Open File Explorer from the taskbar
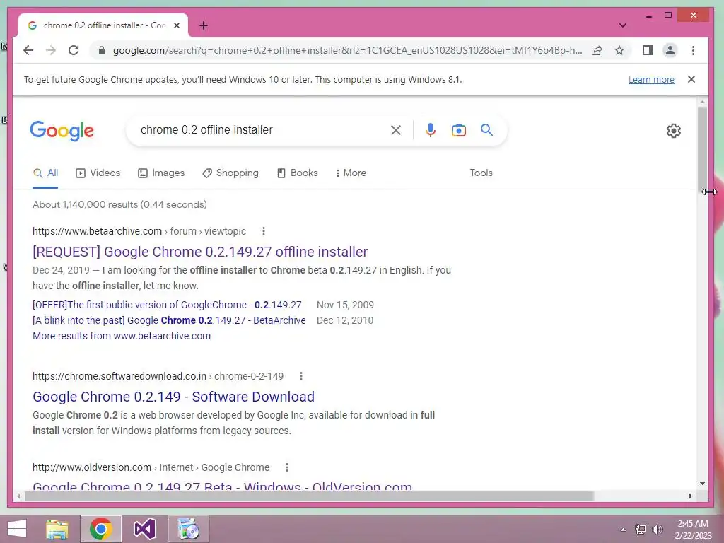The width and height of the screenshot is (724, 543). (57, 529)
